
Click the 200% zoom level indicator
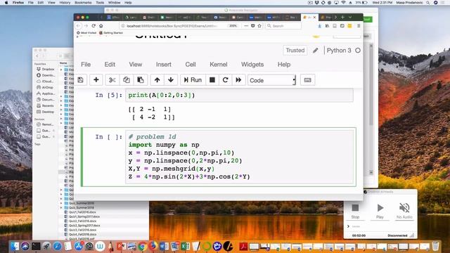click(233, 26)
